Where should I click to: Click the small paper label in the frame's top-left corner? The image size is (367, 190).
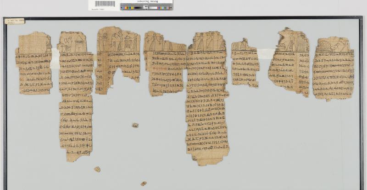(15, 21)
